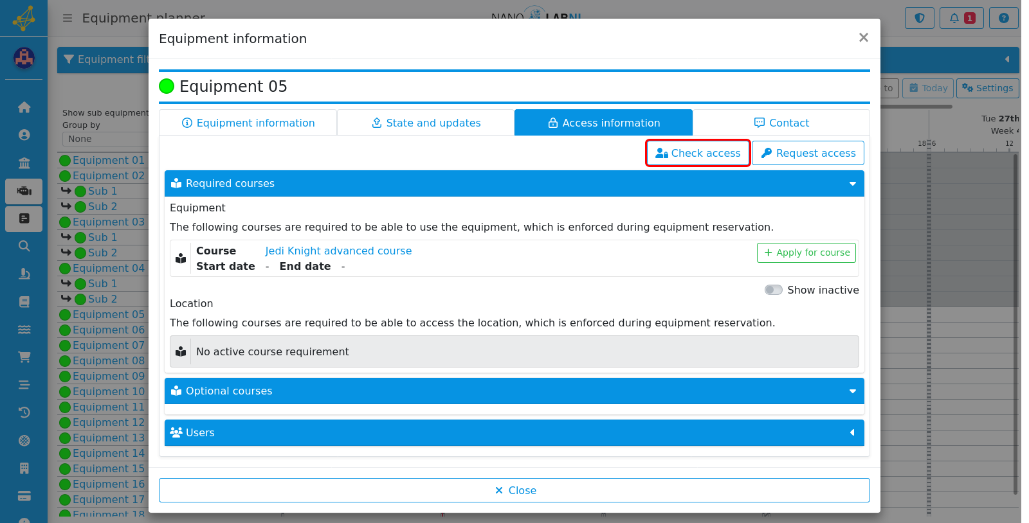1029x523 pixels.
Task: Open the help question mark button
Action: pyautogui.click(x=1003, y=18)
